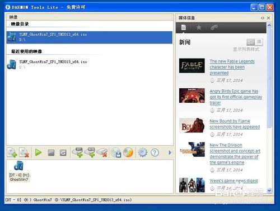
Task: Click the news panel vertical scrollbar thumb
Action: (269, 78)
